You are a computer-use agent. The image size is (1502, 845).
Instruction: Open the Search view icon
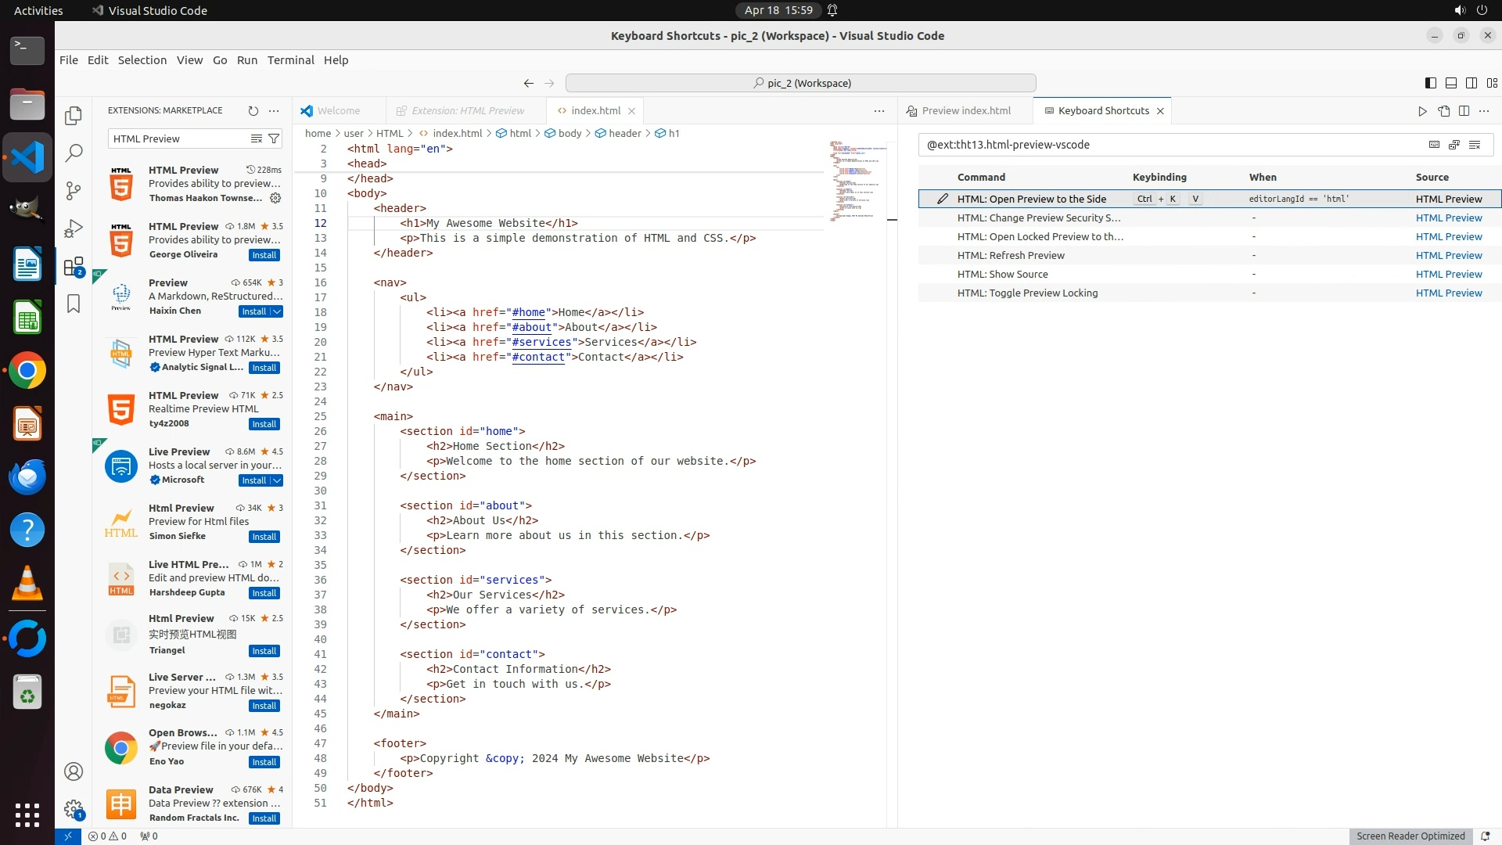point(74,153)
